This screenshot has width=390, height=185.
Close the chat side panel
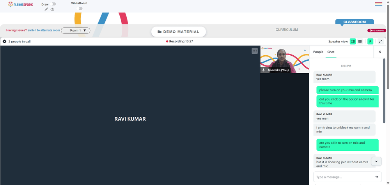click(x=380, y=52)
